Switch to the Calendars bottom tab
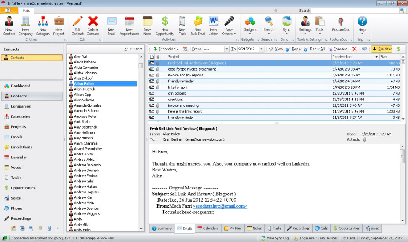 tap(208, 228)
